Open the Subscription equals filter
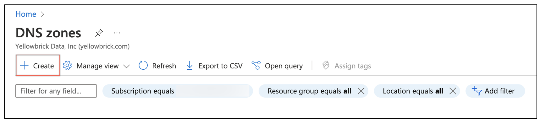The height and width of the screenshot is (123, 540). [x=178, y=91]
